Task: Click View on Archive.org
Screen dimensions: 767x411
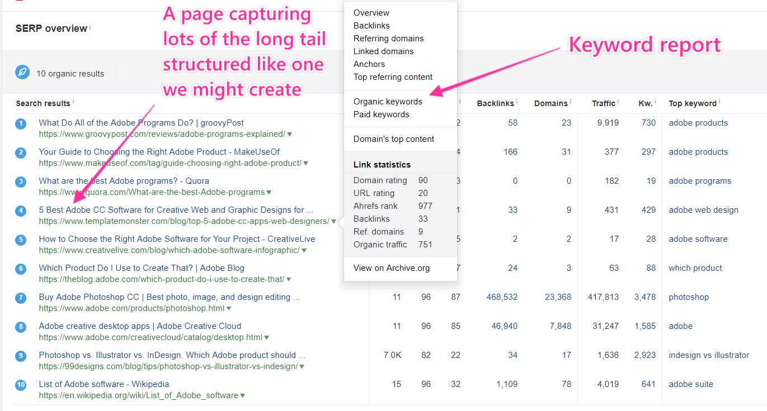Action: 392,268
